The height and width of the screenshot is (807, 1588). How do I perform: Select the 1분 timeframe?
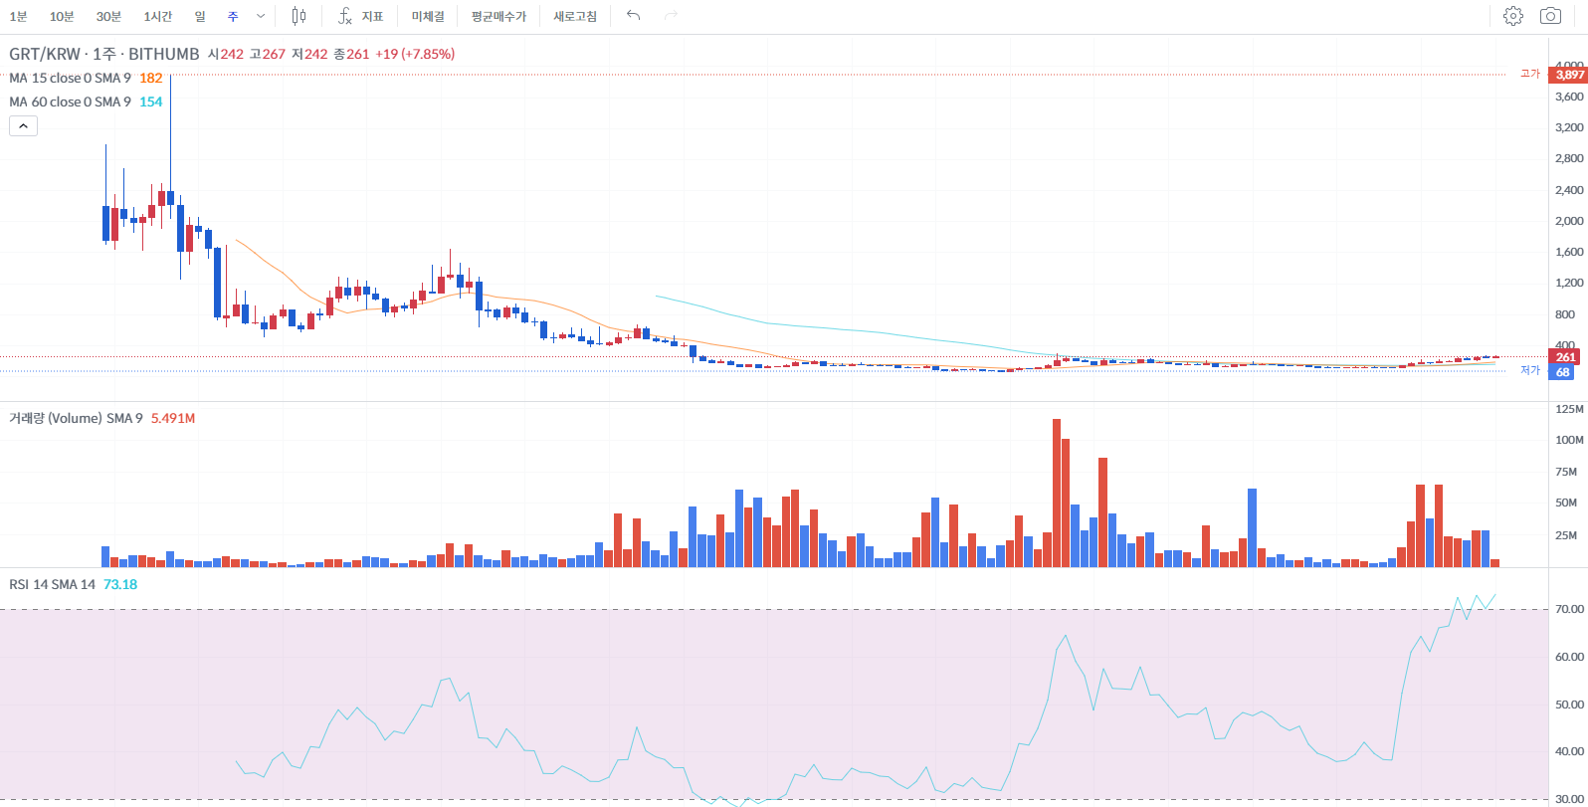[18, 16]
